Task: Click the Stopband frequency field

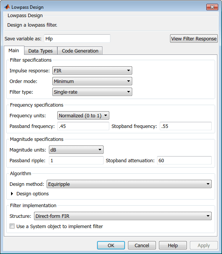Action: click(x=186, y=126)
